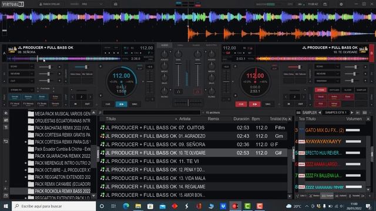376x211 pixels.
Task: Play deck B with the red play button
Action: coord(254,104)
